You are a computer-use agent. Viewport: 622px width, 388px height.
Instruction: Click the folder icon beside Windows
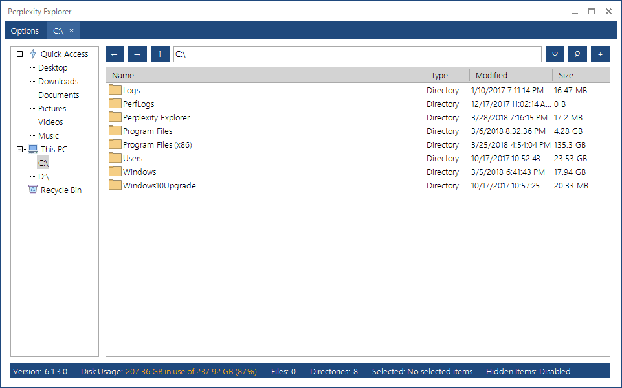click(115, 171)
